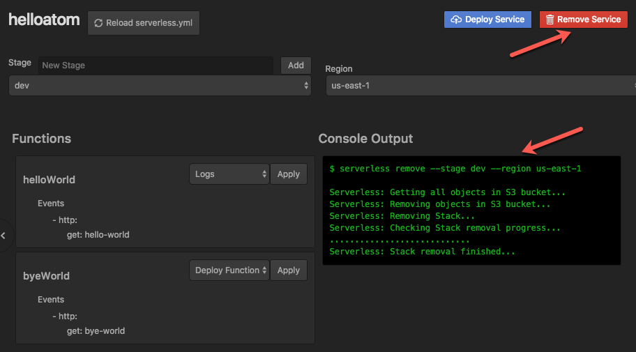Click the Functions heading

point(41,139)
